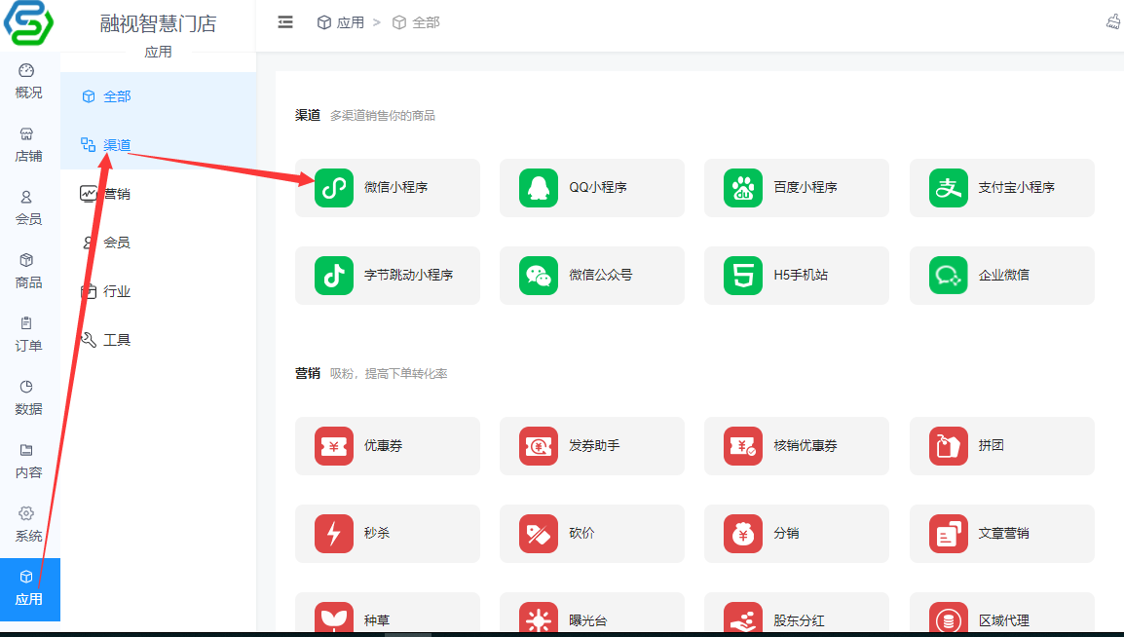Open the 文章营销 icon
This screenshot has height=637, width=1124.
[949, 533]
